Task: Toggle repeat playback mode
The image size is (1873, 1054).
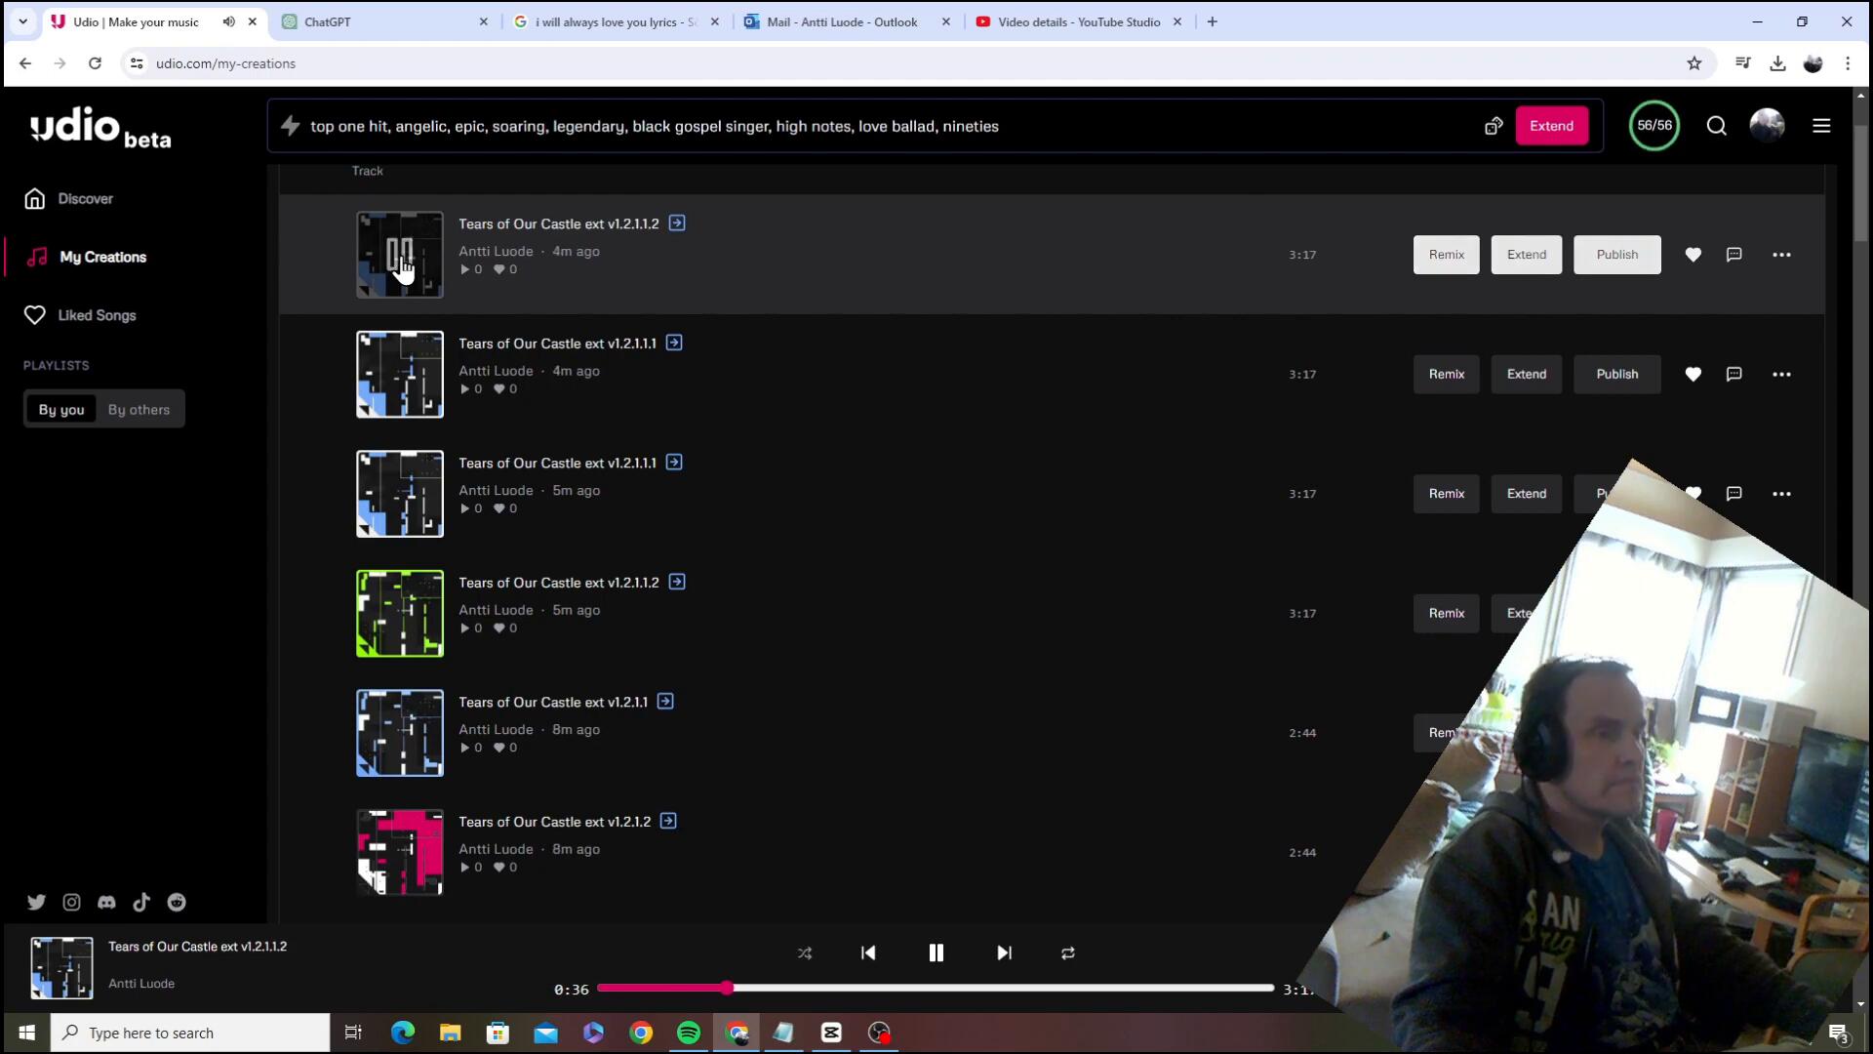Action: (1067, 953)
